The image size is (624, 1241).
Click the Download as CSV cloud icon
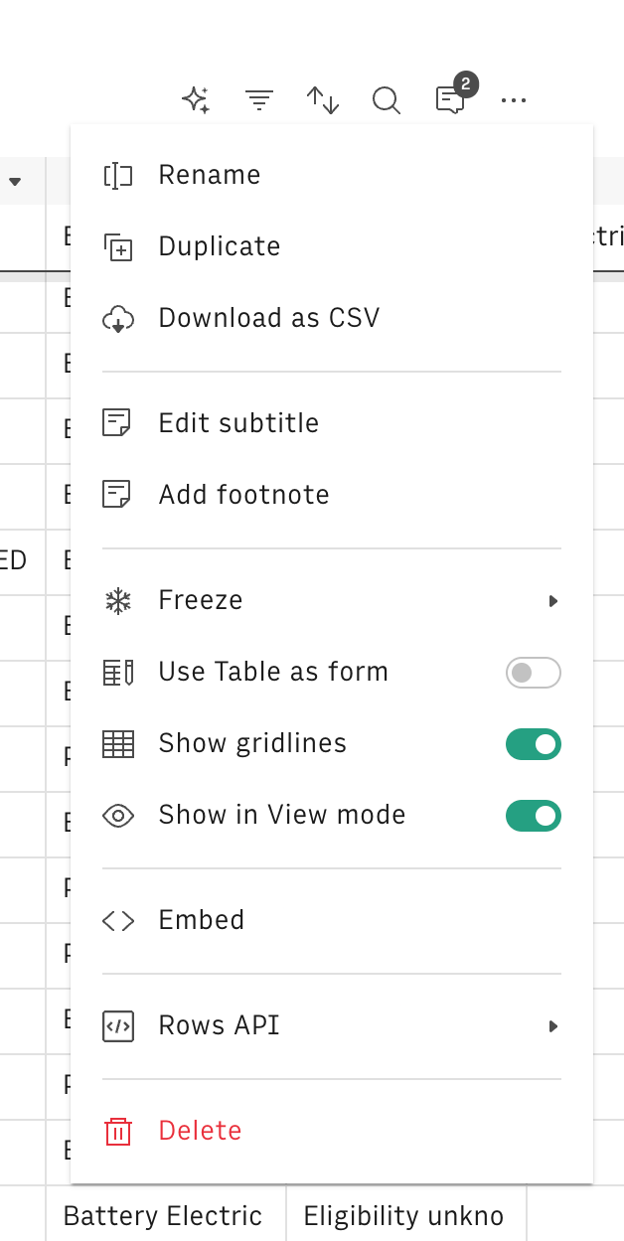click(119, 318)
